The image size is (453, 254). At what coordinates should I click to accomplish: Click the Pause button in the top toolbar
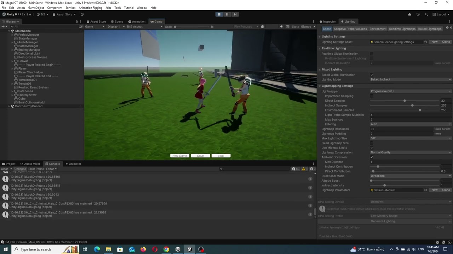tap(227, 14)
